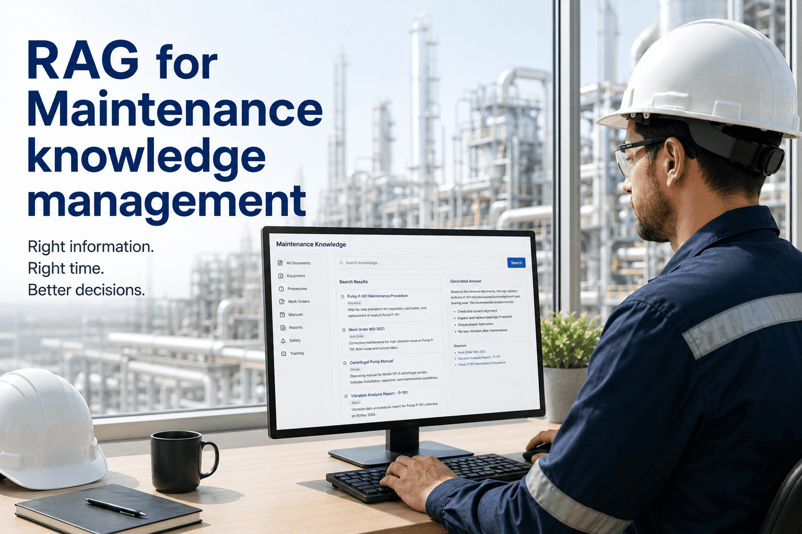Click the 'Right time.' tagline

[66, 269]
